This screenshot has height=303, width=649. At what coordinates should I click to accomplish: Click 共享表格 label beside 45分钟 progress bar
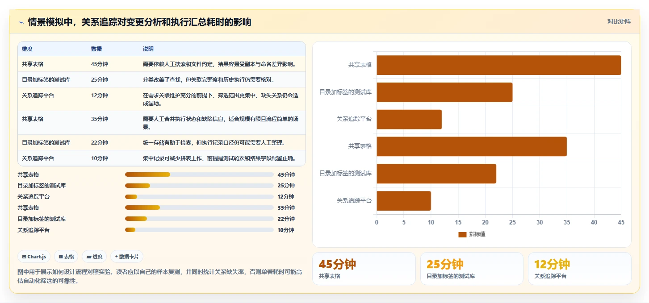tap(28, 175)
